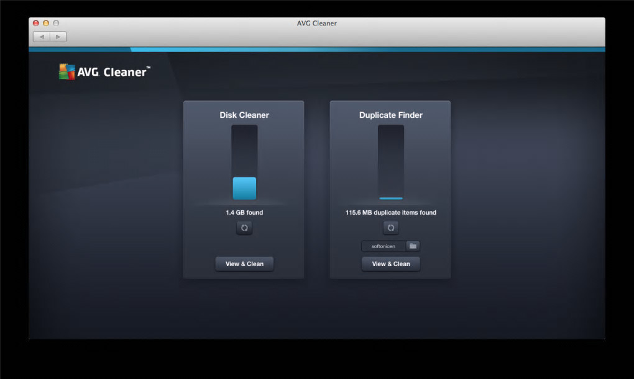
Task: Go forward using the right arrow button
Action: coord(58,37)
